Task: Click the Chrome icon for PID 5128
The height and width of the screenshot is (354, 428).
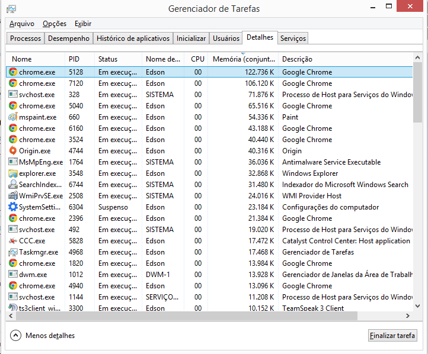Action: point(13,72)
